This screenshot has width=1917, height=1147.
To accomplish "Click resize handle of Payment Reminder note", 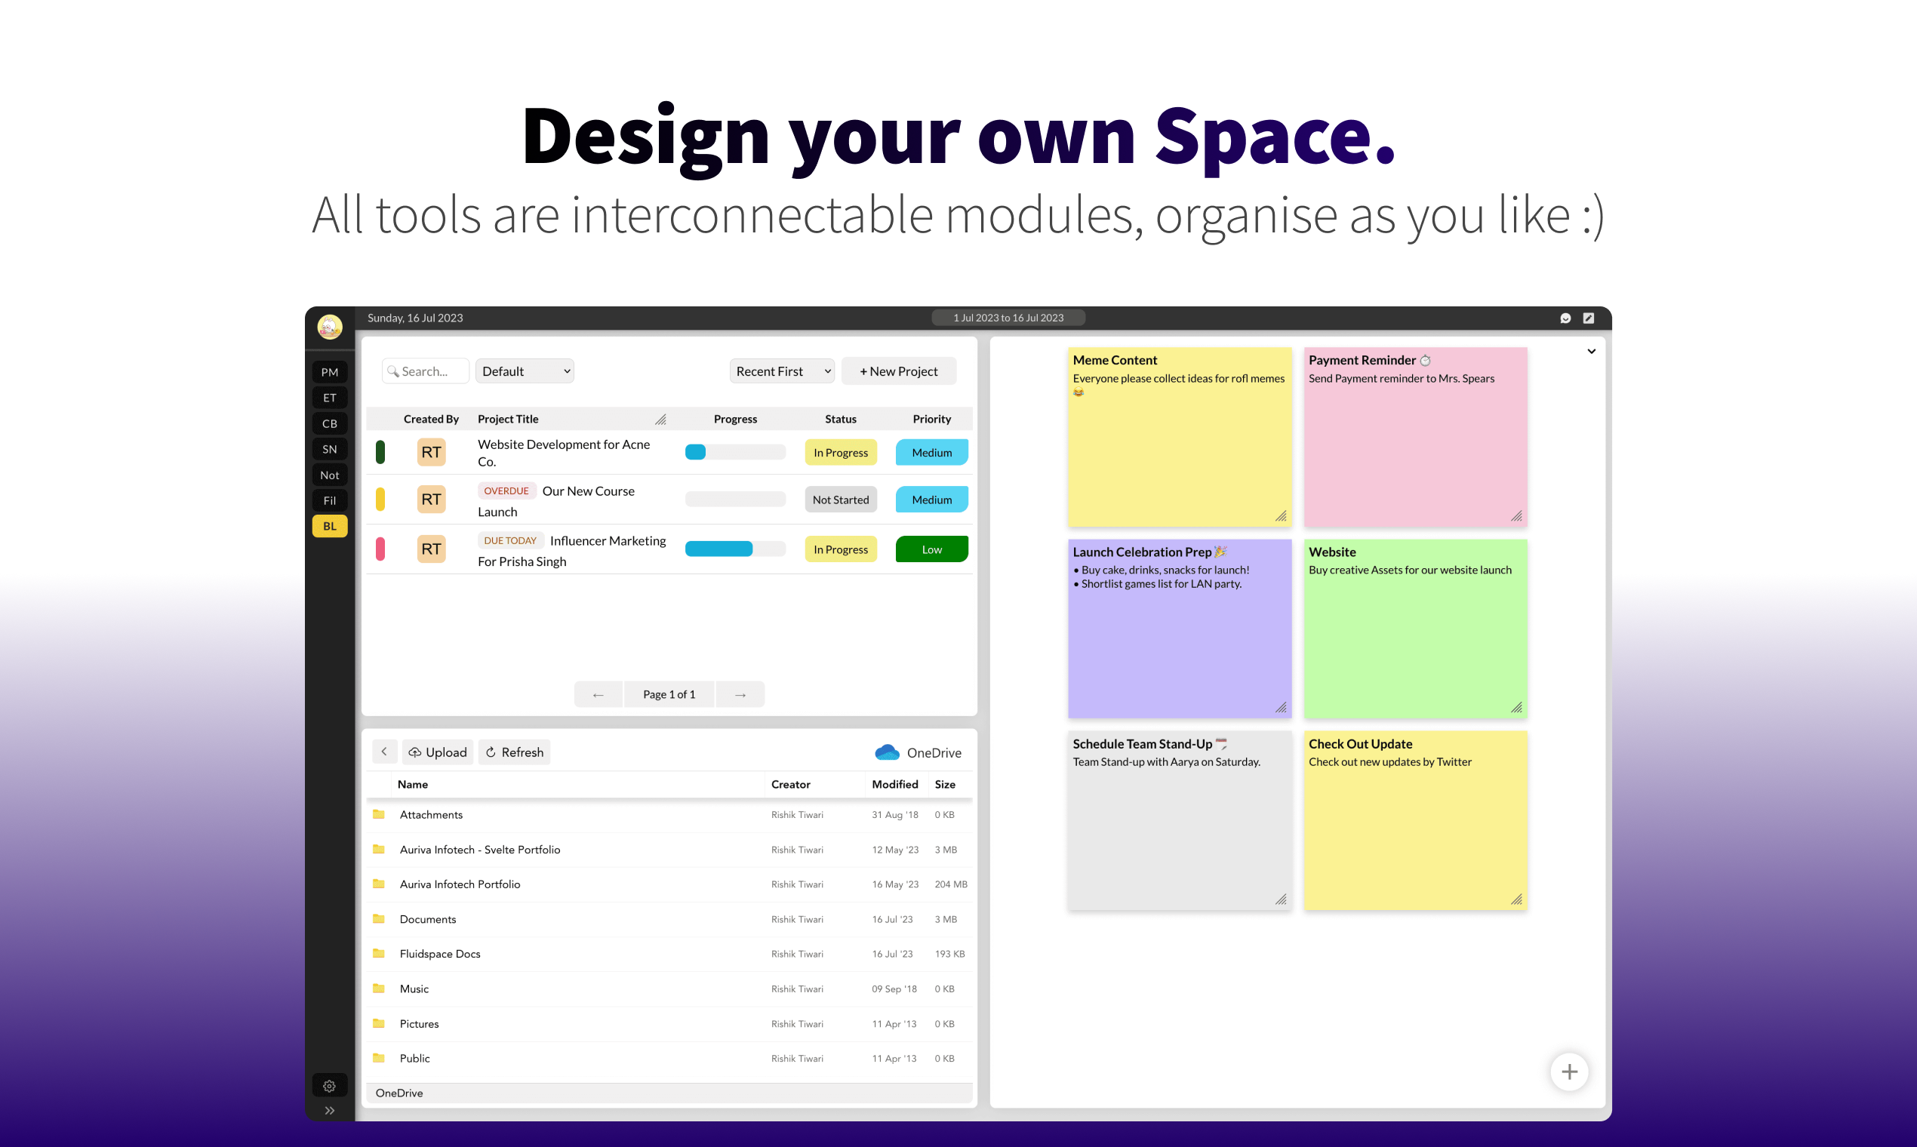I will [1516, 515].
